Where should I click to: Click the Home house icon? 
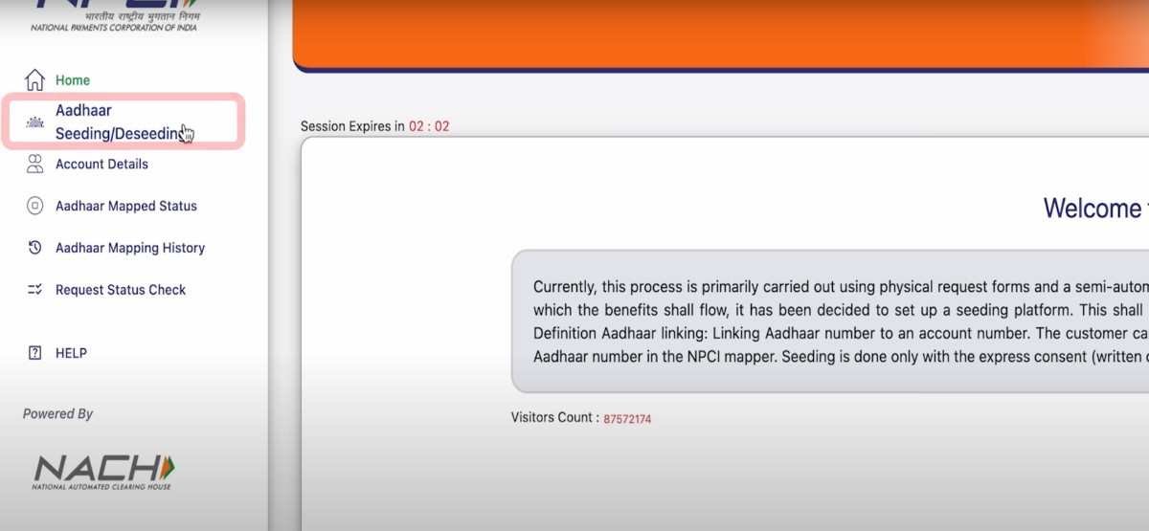point(34,79)
